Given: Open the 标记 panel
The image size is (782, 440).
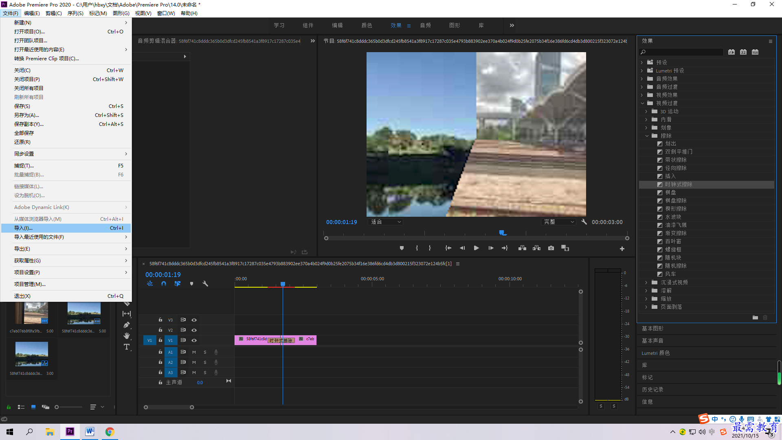Looking at the screenshot, I should [647, 378].
